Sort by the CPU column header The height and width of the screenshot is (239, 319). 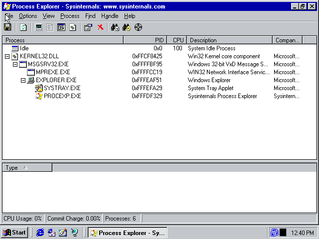(x=177, y=40)
